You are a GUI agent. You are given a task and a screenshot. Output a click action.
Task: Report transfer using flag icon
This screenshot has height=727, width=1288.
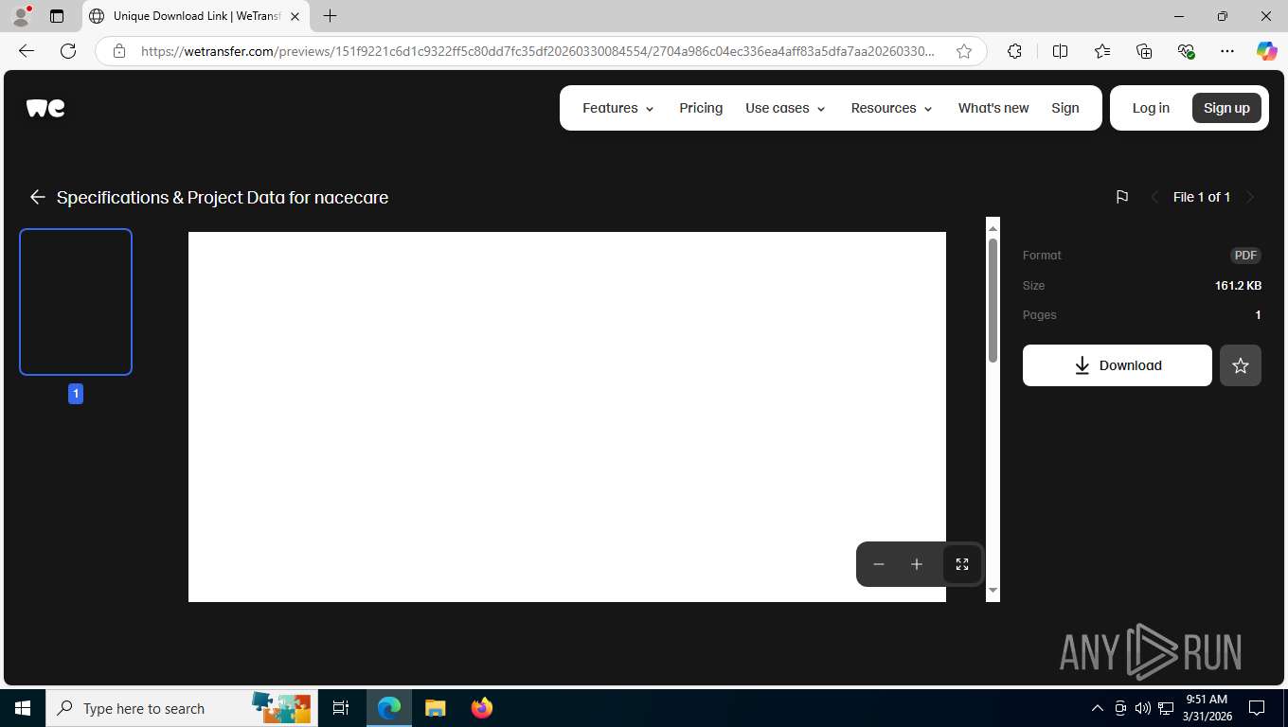click(1121, 197)
